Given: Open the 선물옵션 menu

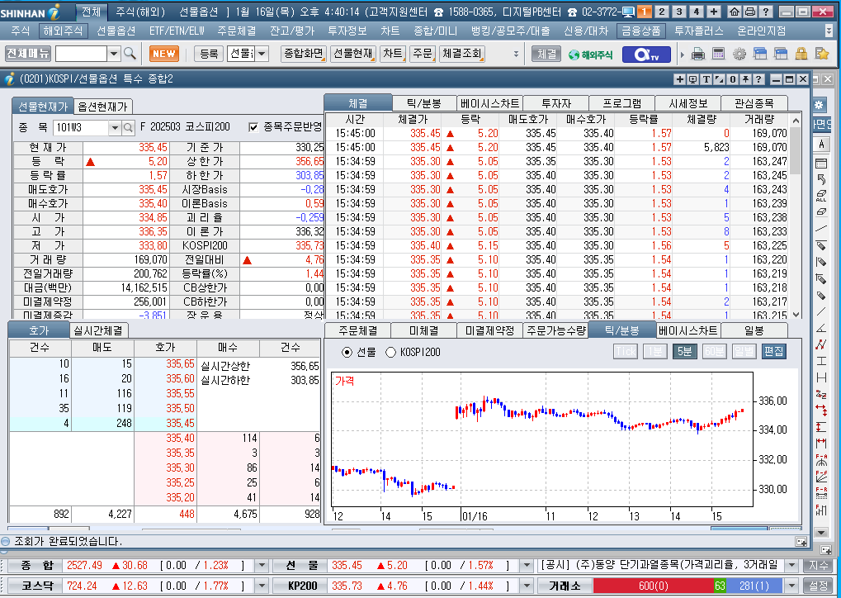Looking at the screenshot, I should (x=116, y=31).
